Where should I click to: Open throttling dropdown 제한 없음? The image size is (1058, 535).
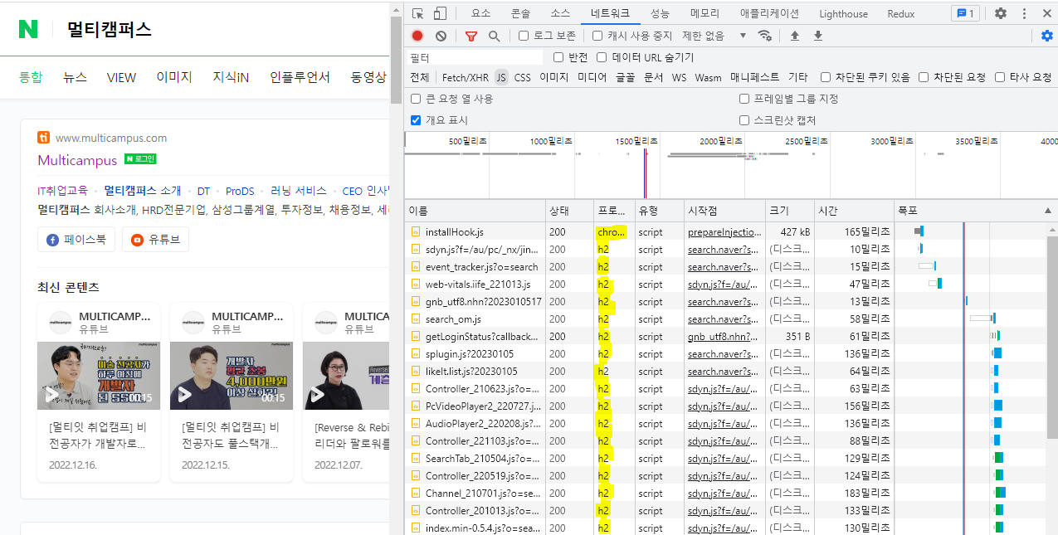click(714, 36)
